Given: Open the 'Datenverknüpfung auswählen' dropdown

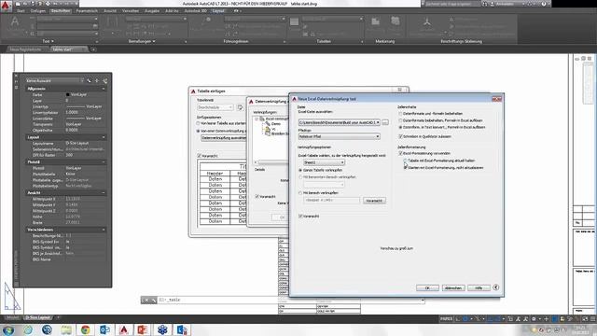Looking at the screenshot, I should (x=224, y=137).
